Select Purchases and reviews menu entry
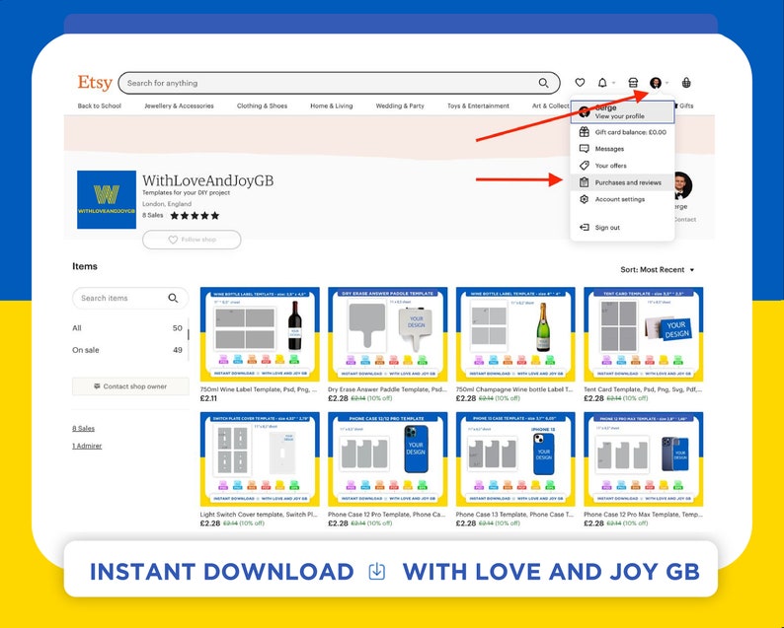Screen dimensions: 784x628 tap(622, 182)
